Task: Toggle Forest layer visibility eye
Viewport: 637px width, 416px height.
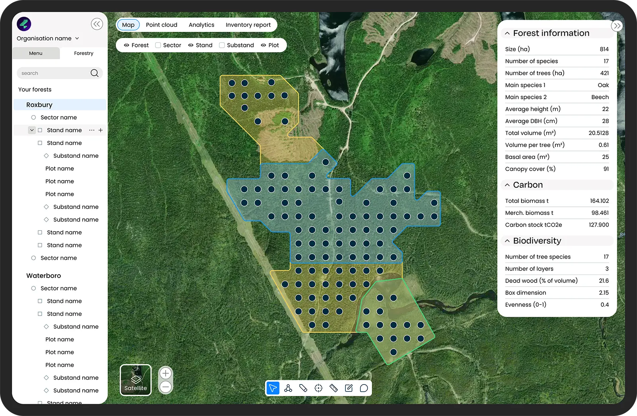Action: click(x=127, y=45)
